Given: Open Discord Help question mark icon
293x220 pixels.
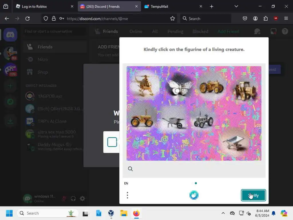Looking at the screenshot, I should (285, 31).
